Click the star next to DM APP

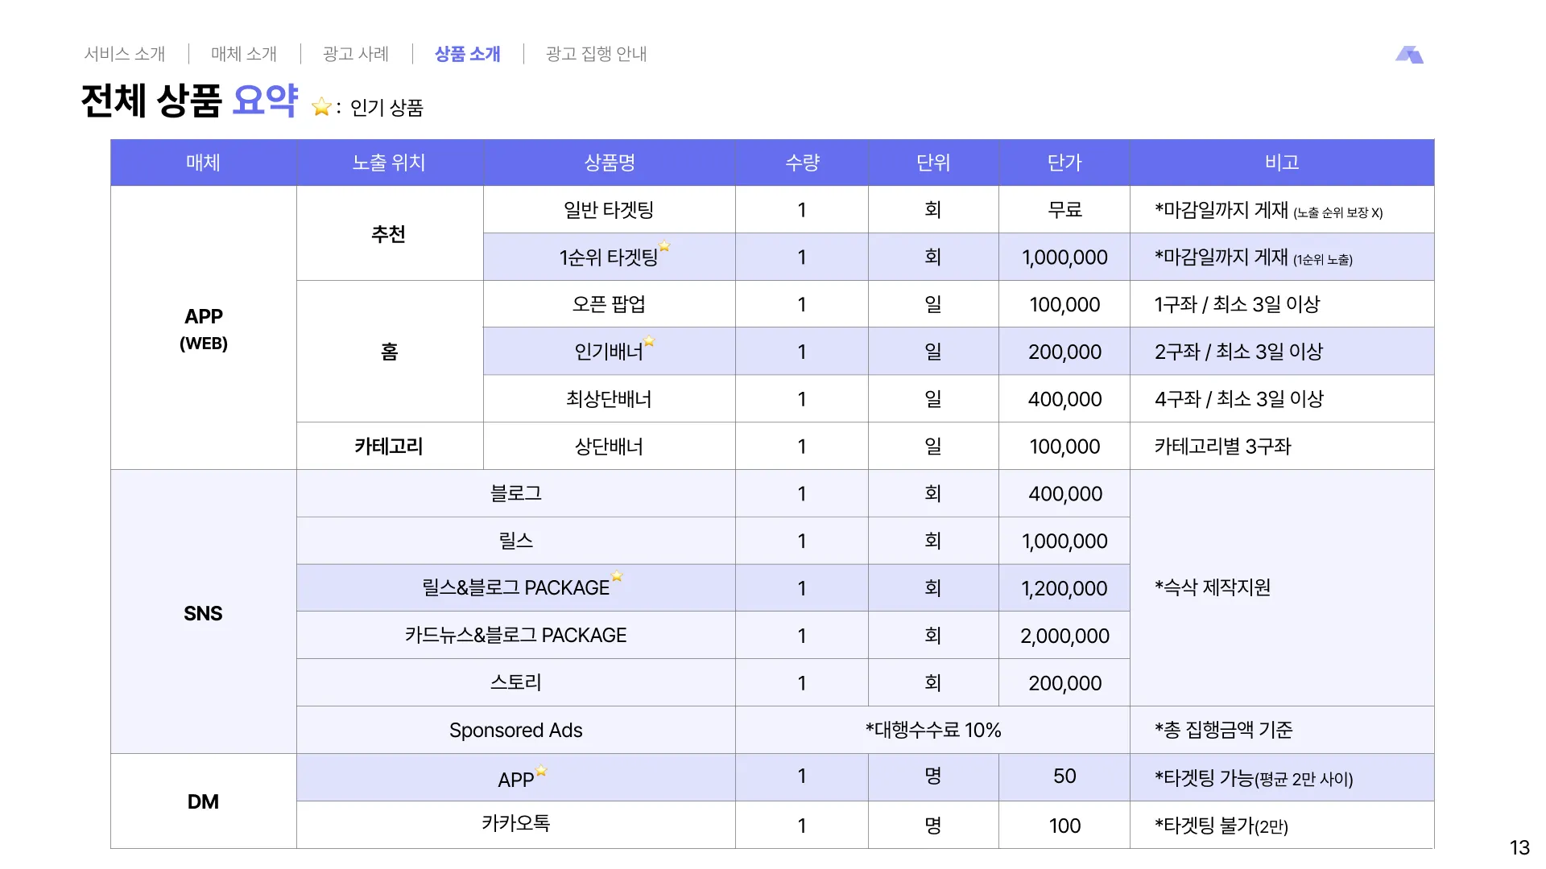pos(541,771)
